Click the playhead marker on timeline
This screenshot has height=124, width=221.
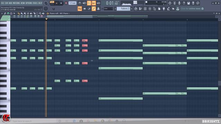pyautogui.click(x=46, y=19)
